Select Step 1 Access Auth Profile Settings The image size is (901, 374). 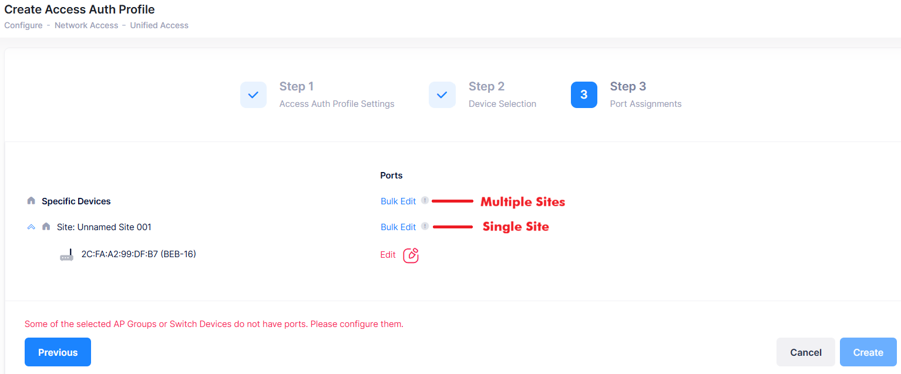coord(337,95)
